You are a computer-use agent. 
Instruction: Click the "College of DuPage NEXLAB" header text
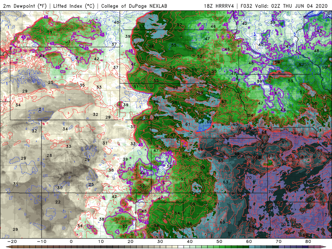pyautogui.click(x=134, y=6)
